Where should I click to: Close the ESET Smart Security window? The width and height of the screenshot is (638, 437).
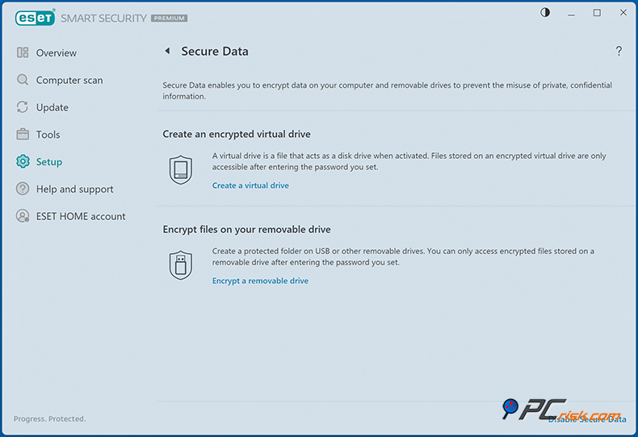(x=622, y=13)
